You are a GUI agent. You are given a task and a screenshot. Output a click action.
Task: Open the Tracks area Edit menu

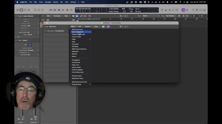[x=49, y=16]
